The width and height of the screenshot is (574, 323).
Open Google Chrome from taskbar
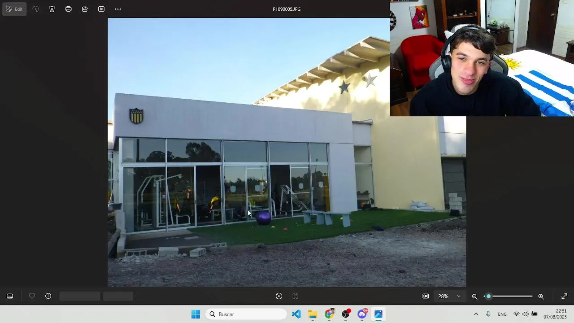329,314
